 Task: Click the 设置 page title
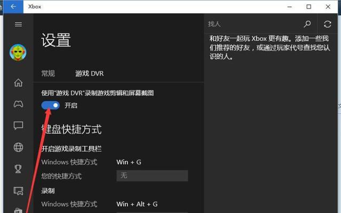coord(56,40)
